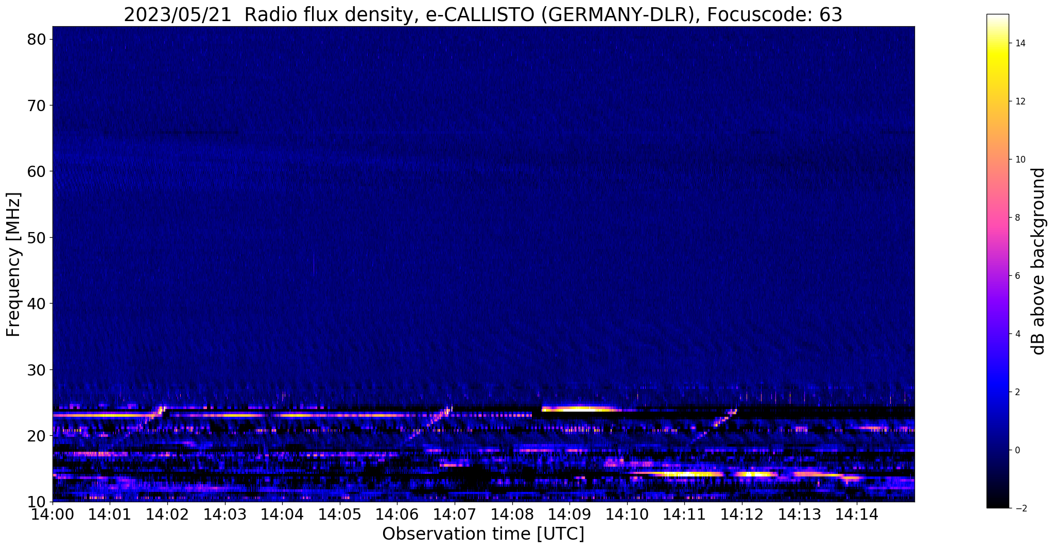The width and height of the screenshot is (1054, 549).
Task: Click the colorbar tick label 6
Action: pyautogui.click(x=1017, y=276)
